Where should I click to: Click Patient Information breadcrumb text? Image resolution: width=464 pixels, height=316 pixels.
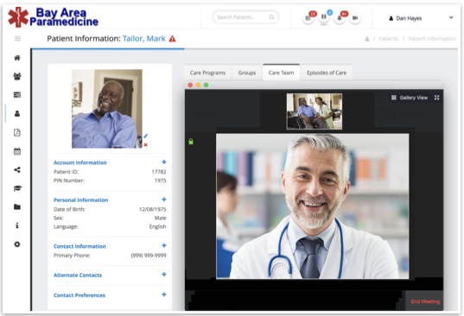tap(432, 39)
